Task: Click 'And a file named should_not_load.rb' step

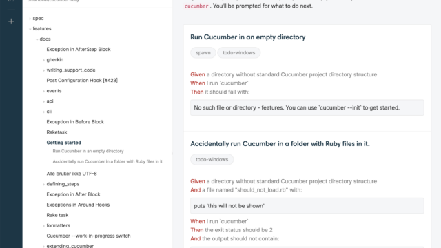Action: [x=246, y=190]
